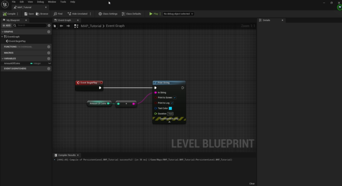Screen dimensions: 342x186
Task: Click Event Graph in breadcrumb
Action: [115, 26]
